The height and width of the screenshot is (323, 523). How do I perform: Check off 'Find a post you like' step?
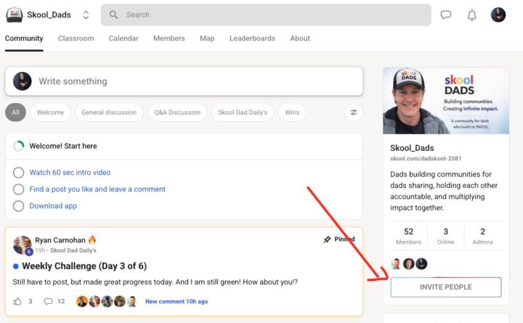click(19, 189)
